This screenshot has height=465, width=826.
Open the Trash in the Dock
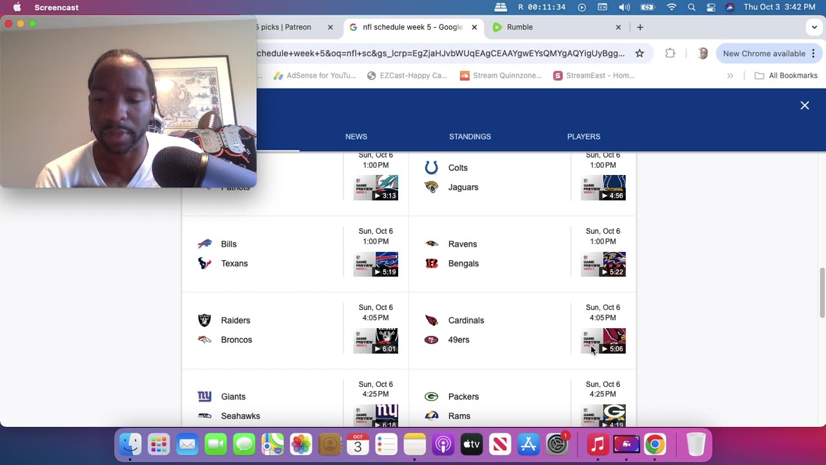696,444
